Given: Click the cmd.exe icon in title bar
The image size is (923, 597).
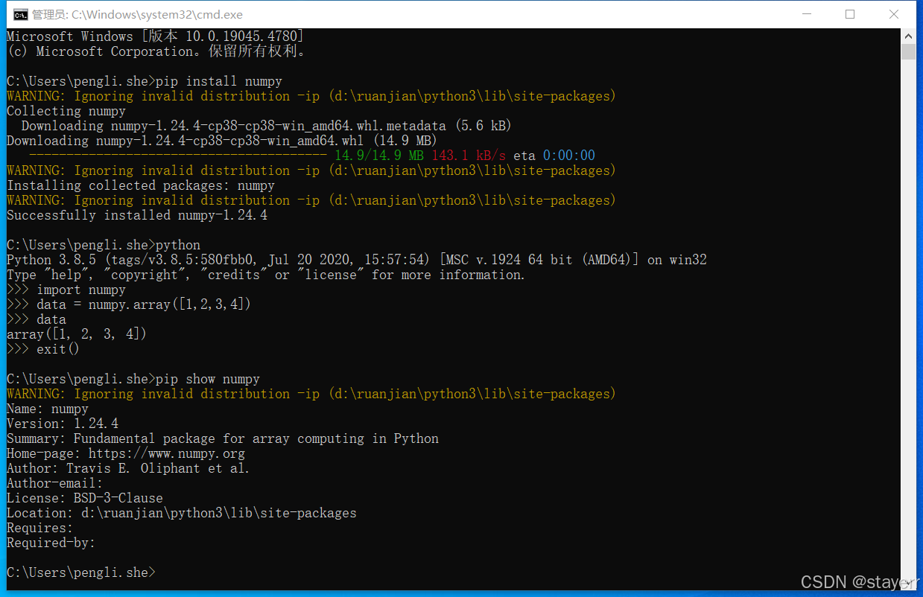Looking at the screenshot, I should [21, 14].
